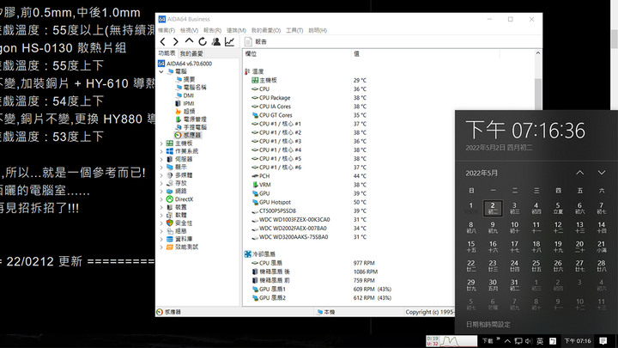
Task: Go to previous month in calendar
Action: (579, 173)
